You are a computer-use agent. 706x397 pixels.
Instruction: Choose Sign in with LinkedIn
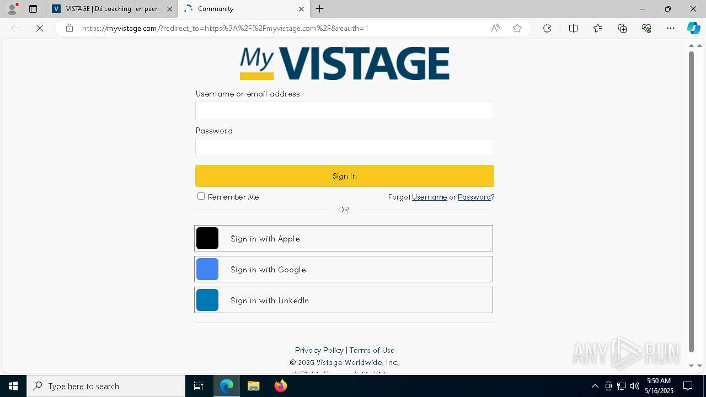tap(344, 300)
